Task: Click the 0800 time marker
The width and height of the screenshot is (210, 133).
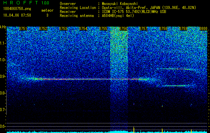Action: point(203,29)
